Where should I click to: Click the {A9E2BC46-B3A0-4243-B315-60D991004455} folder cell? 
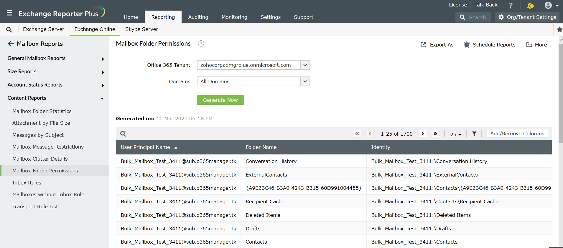point(304,188)
